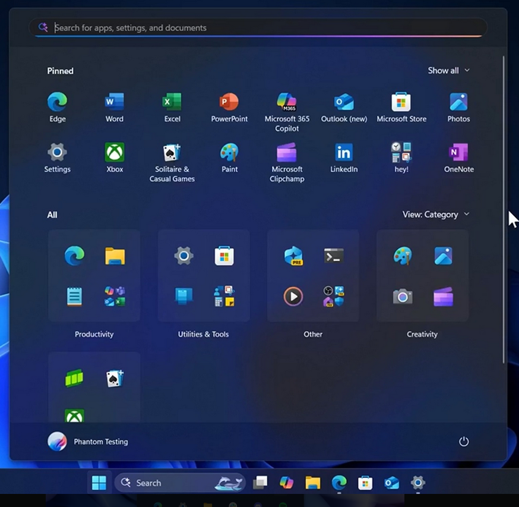This screenshot has height=507, width=519.
Task: Expand Show all pinned apps
Action: pyautogui.click(x=448, y=70)
